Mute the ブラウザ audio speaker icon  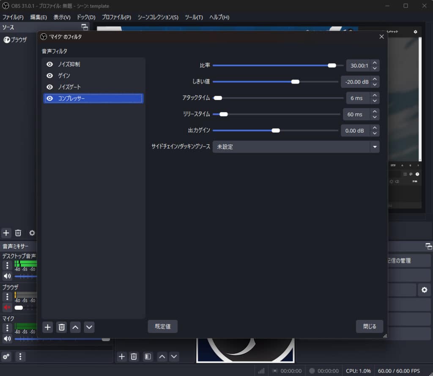(x=7, y=307)
